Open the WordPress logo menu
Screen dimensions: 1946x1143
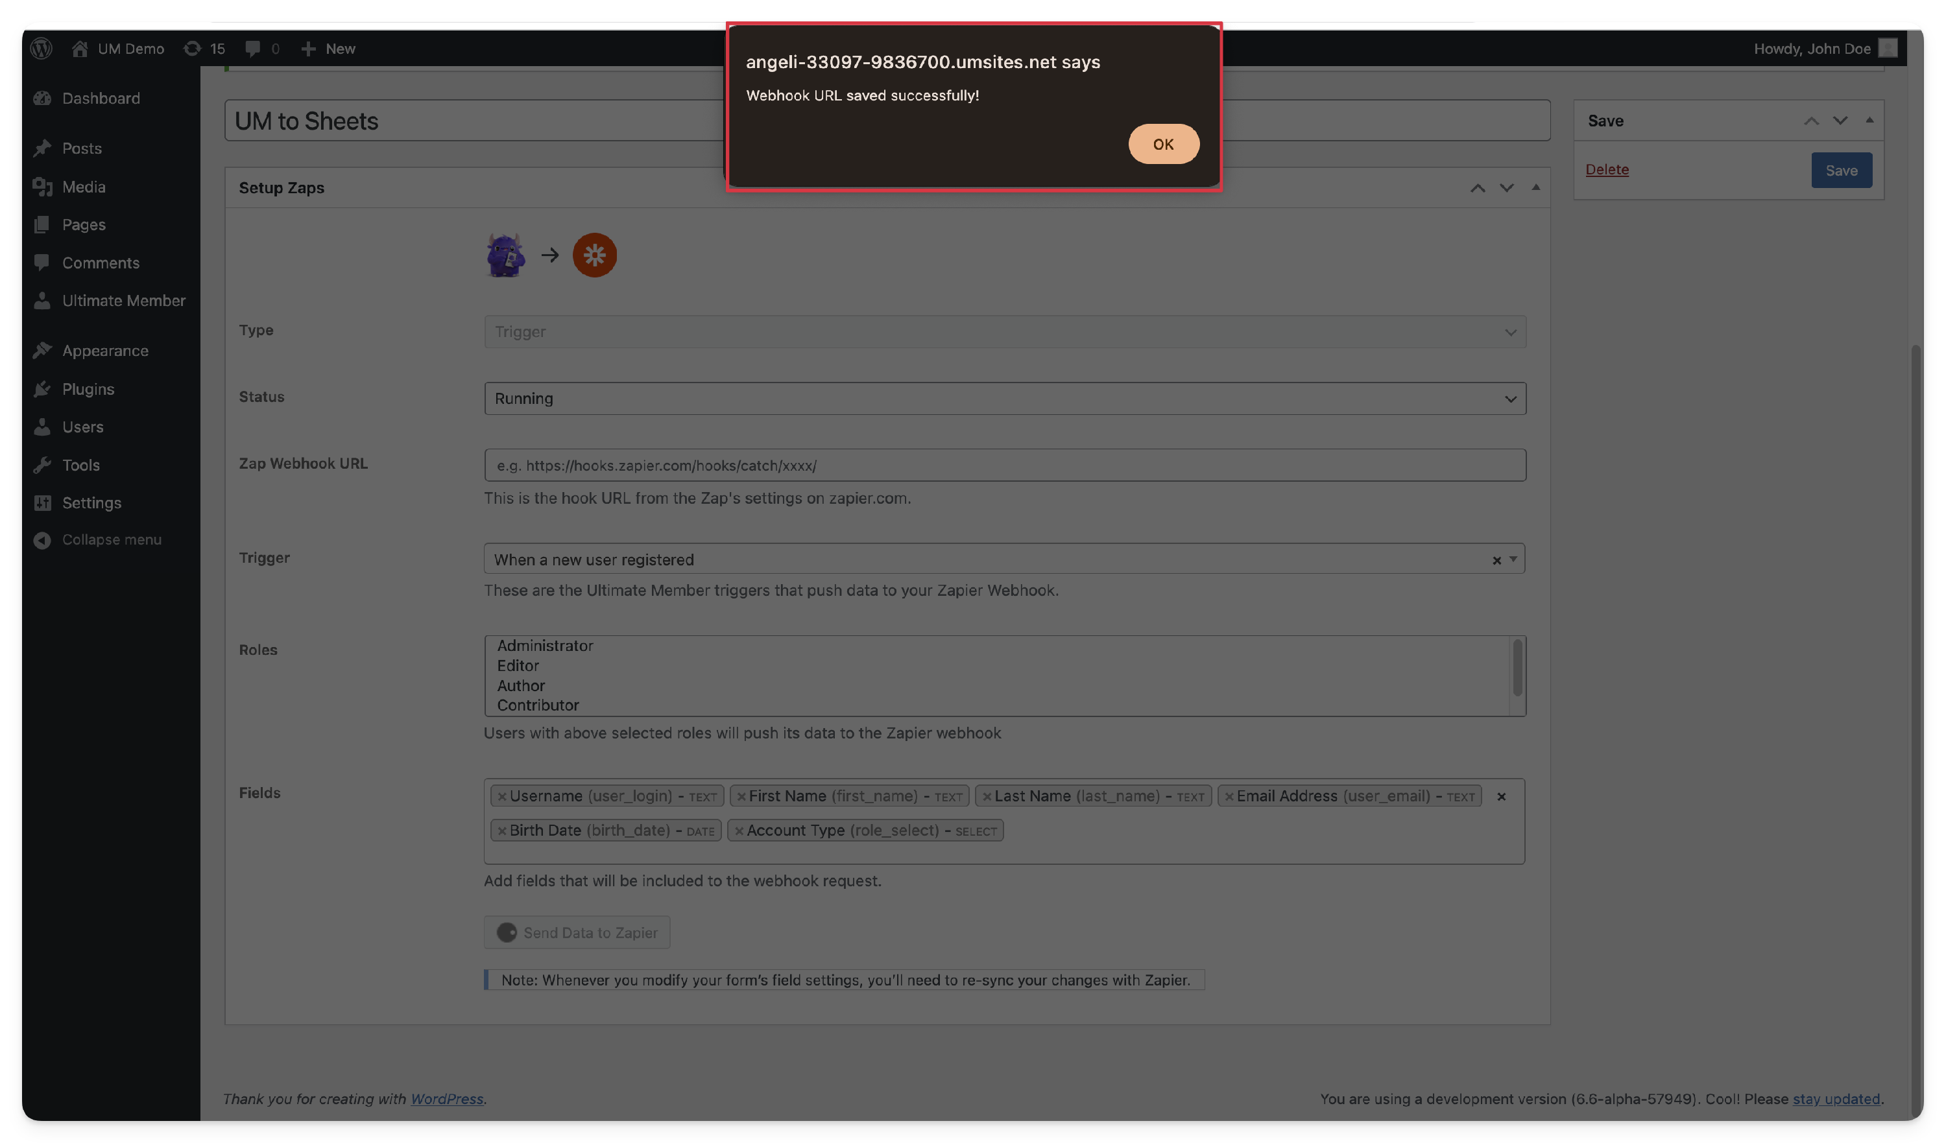point(41,49)
